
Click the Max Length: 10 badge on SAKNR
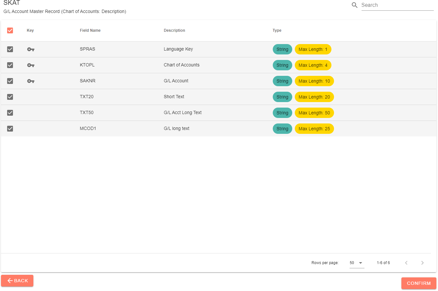(314, 81)
